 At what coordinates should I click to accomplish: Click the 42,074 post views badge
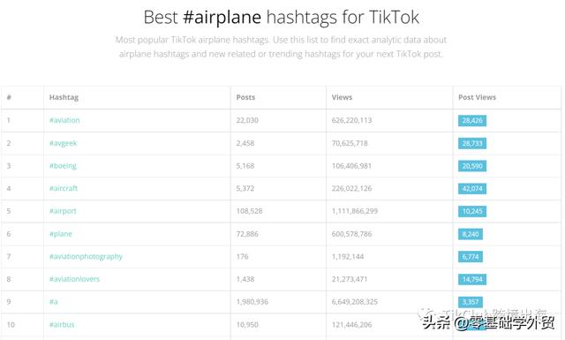(x=472, y=189)
